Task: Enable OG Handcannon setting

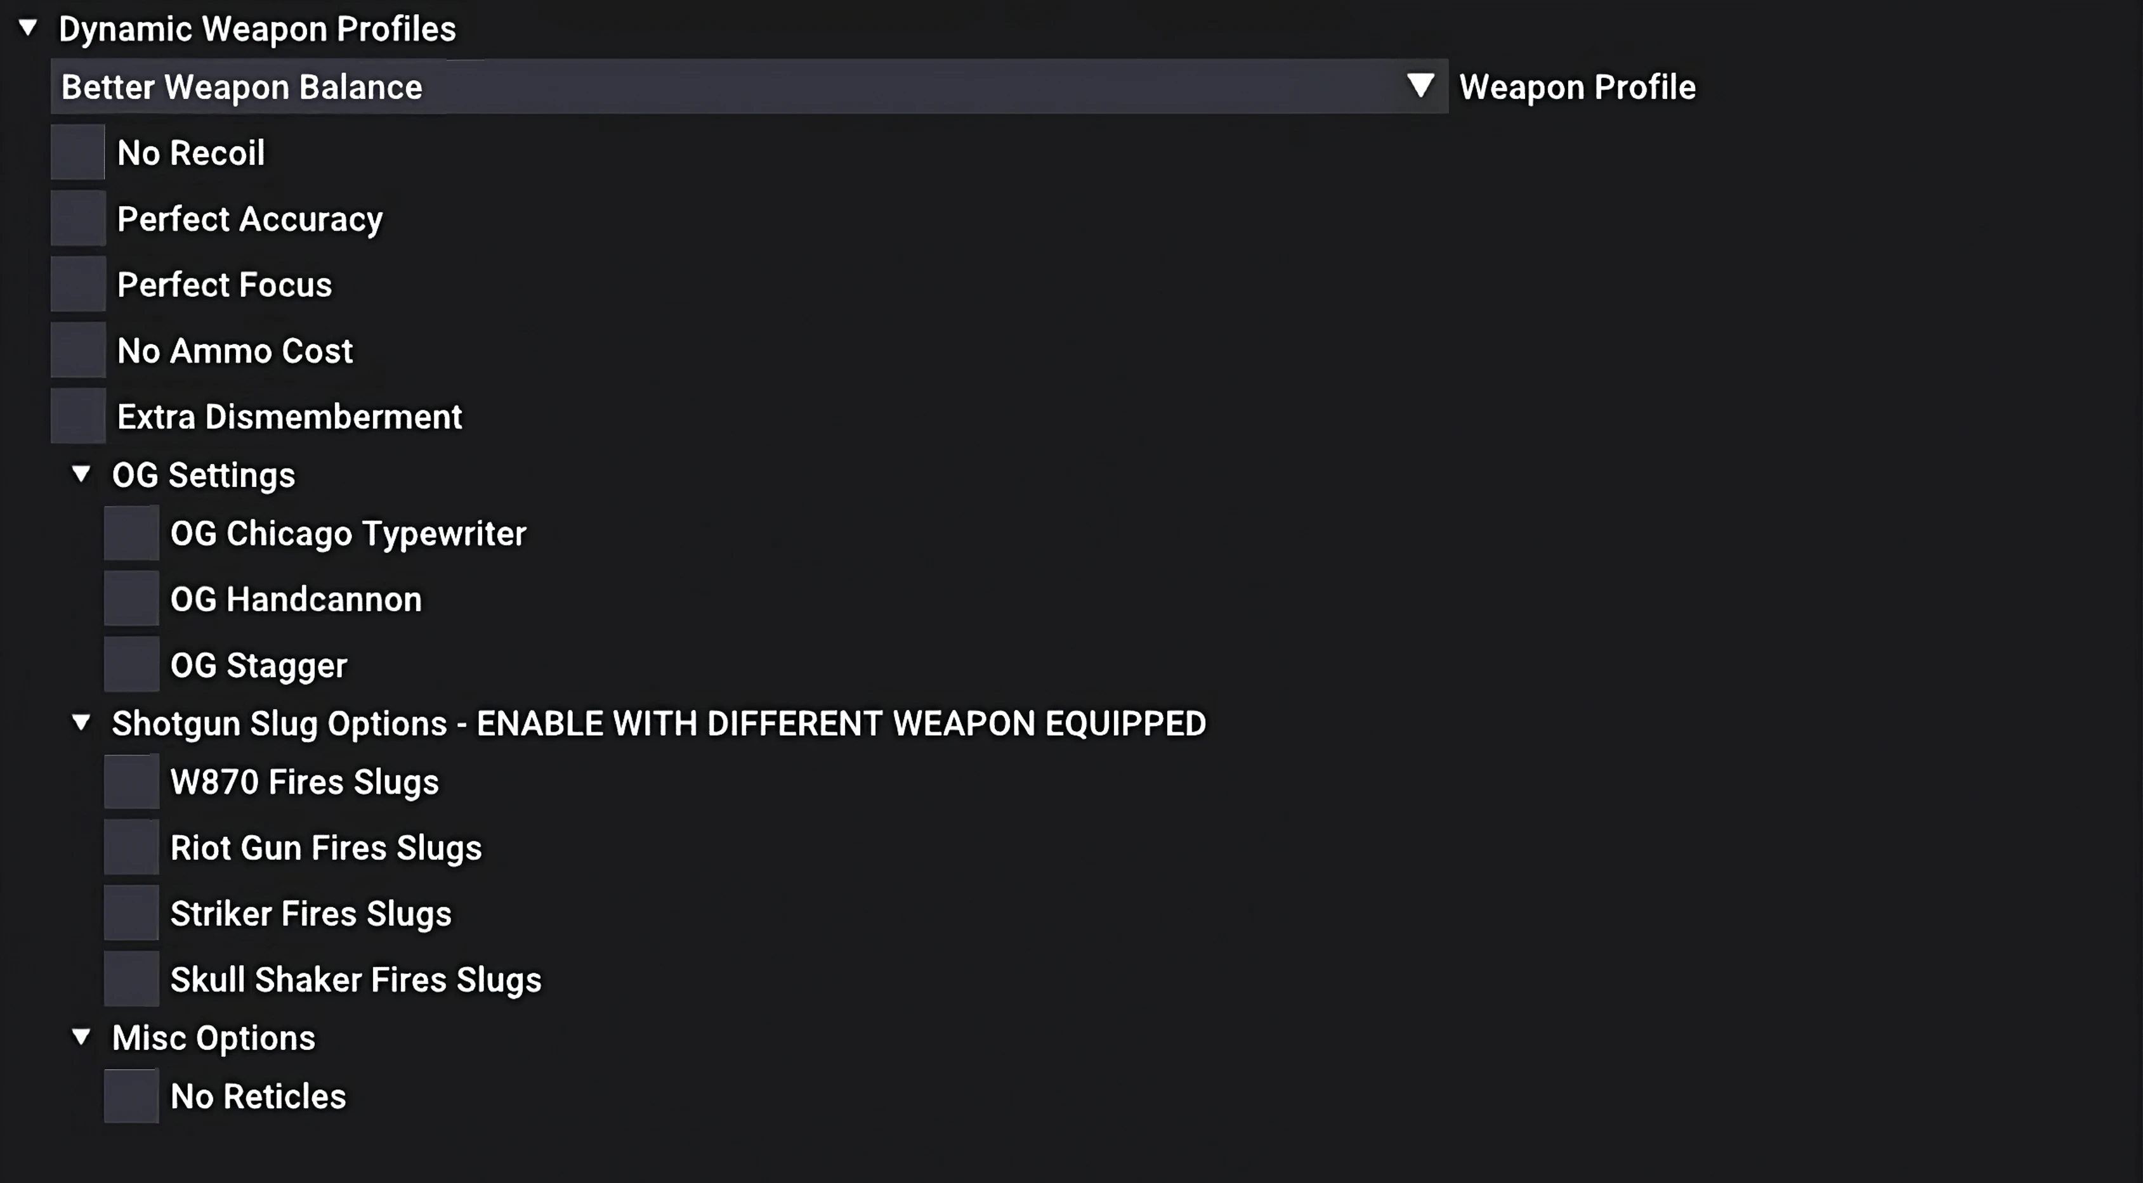Action: pos(131,598)
